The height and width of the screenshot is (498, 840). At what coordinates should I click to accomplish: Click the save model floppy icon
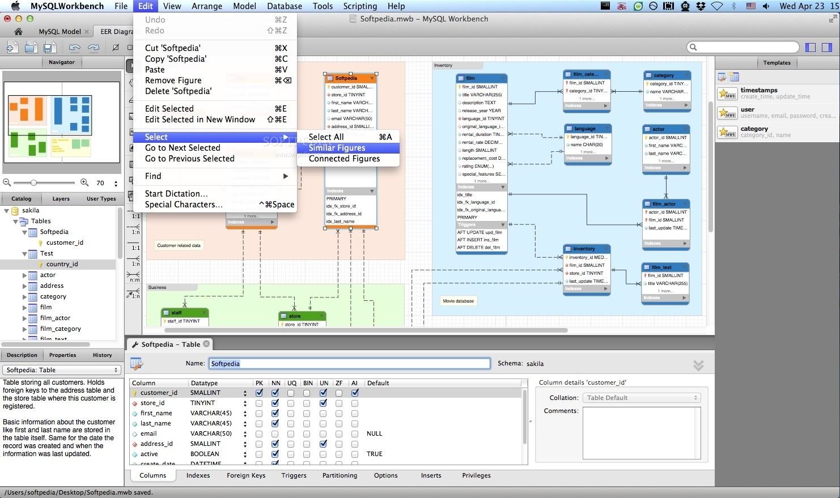click(x=49, y=48)
